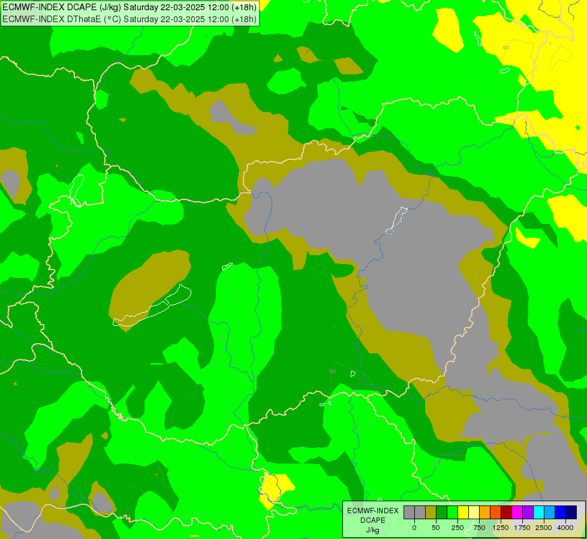Click the white lake outline near the western border
Screen dimensions: 587x539
[x=77, y=190]
